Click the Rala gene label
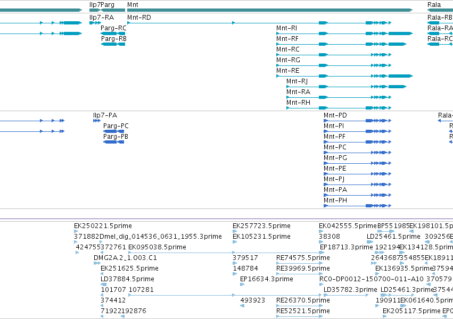Screen dimensions: 453x319 (434, 5)
